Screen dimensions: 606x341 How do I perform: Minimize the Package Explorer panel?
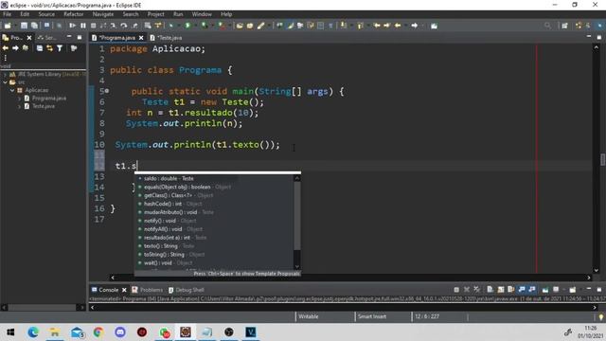(x=69, y=37)
